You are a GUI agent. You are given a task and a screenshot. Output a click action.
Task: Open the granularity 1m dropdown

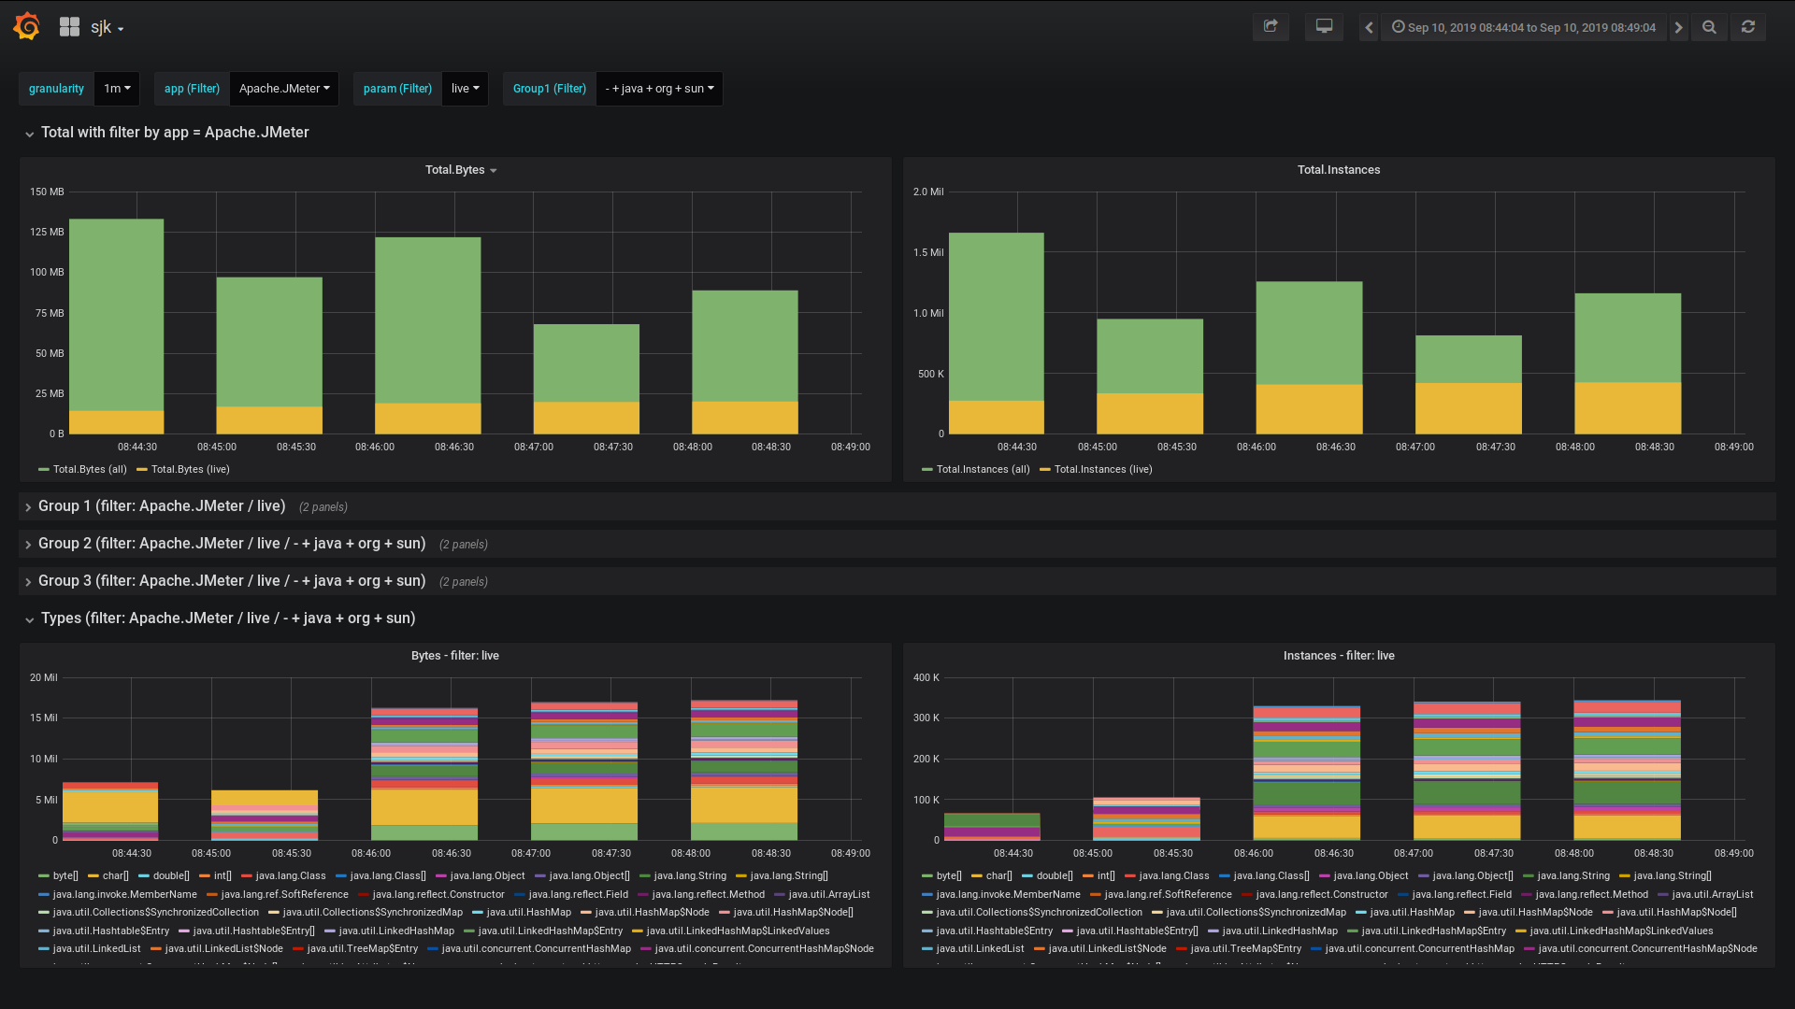point(117,89)
